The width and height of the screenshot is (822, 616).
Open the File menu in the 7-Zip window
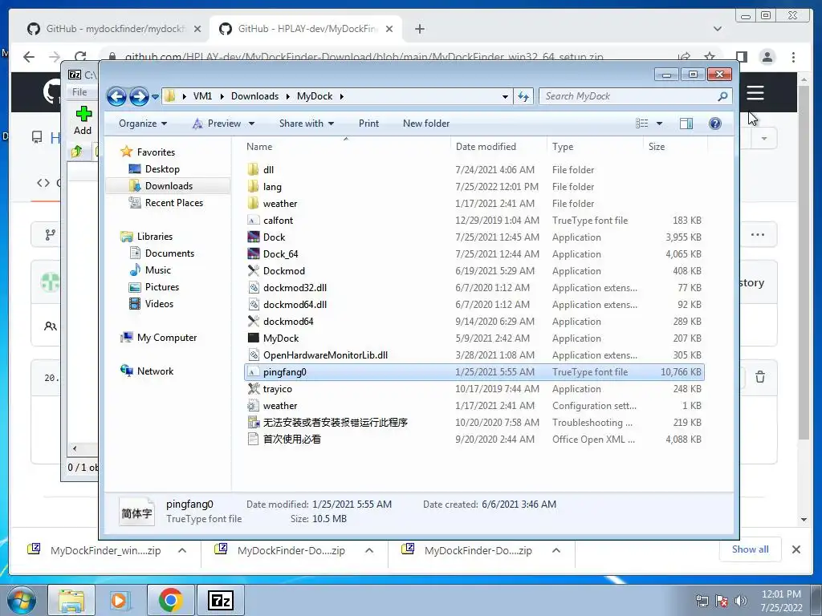(x=79, y=92)
